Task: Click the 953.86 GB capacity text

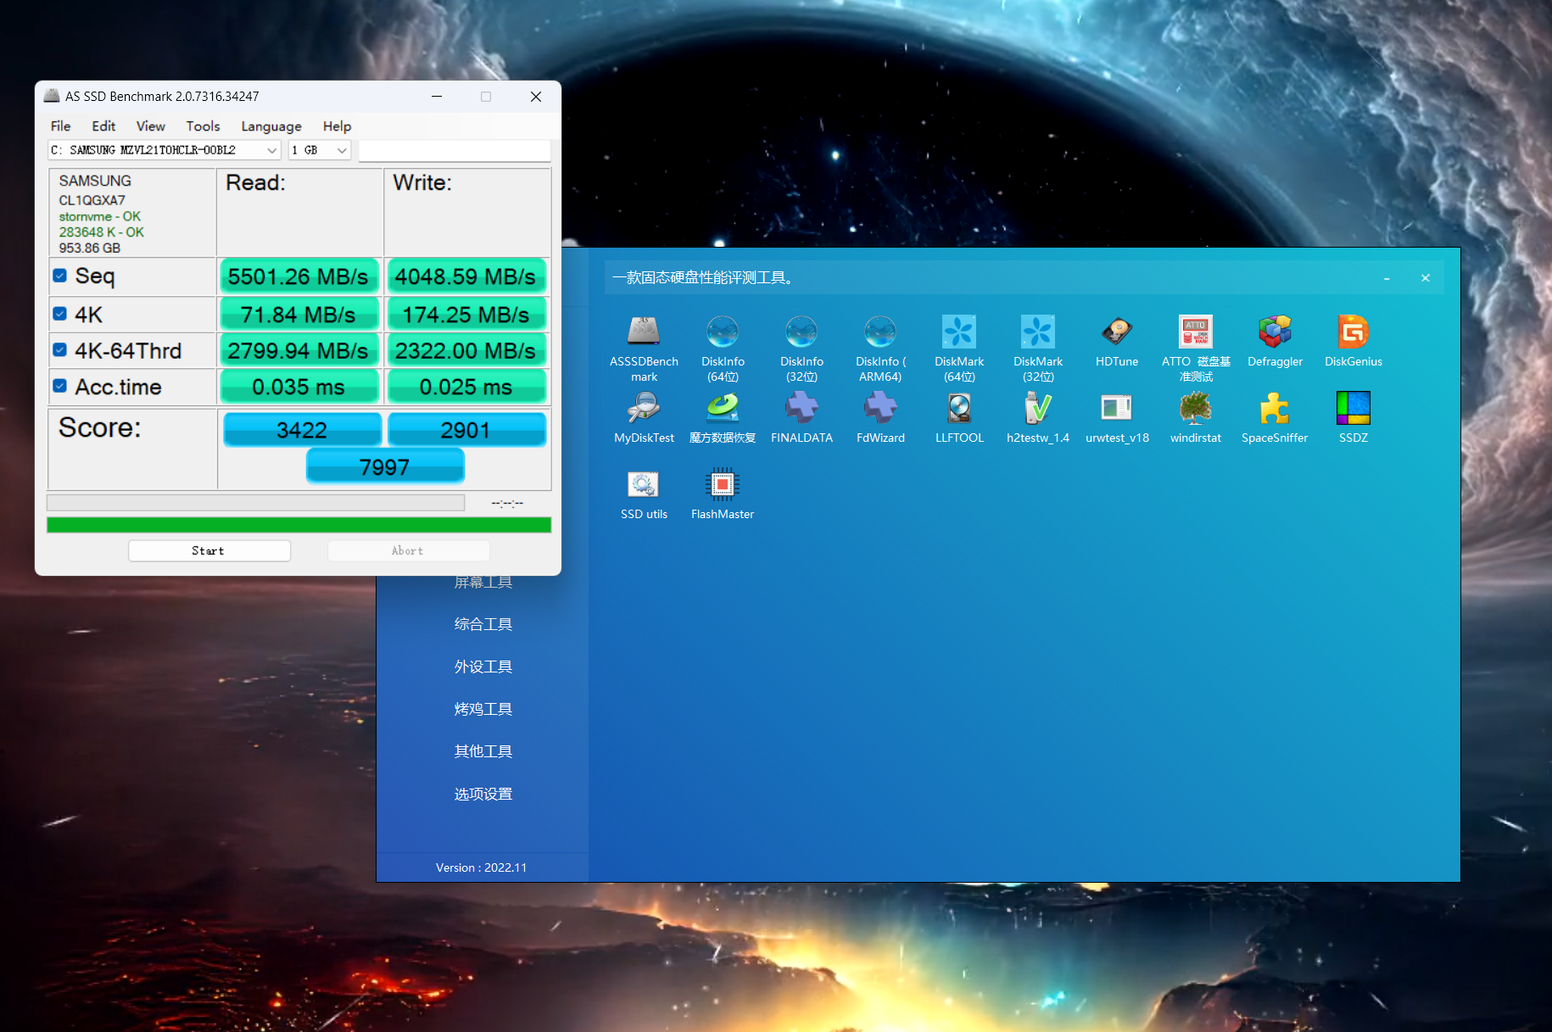Action: click(x=90, y=248)
